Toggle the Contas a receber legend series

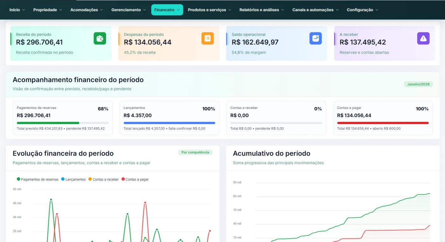pos(103,179)
